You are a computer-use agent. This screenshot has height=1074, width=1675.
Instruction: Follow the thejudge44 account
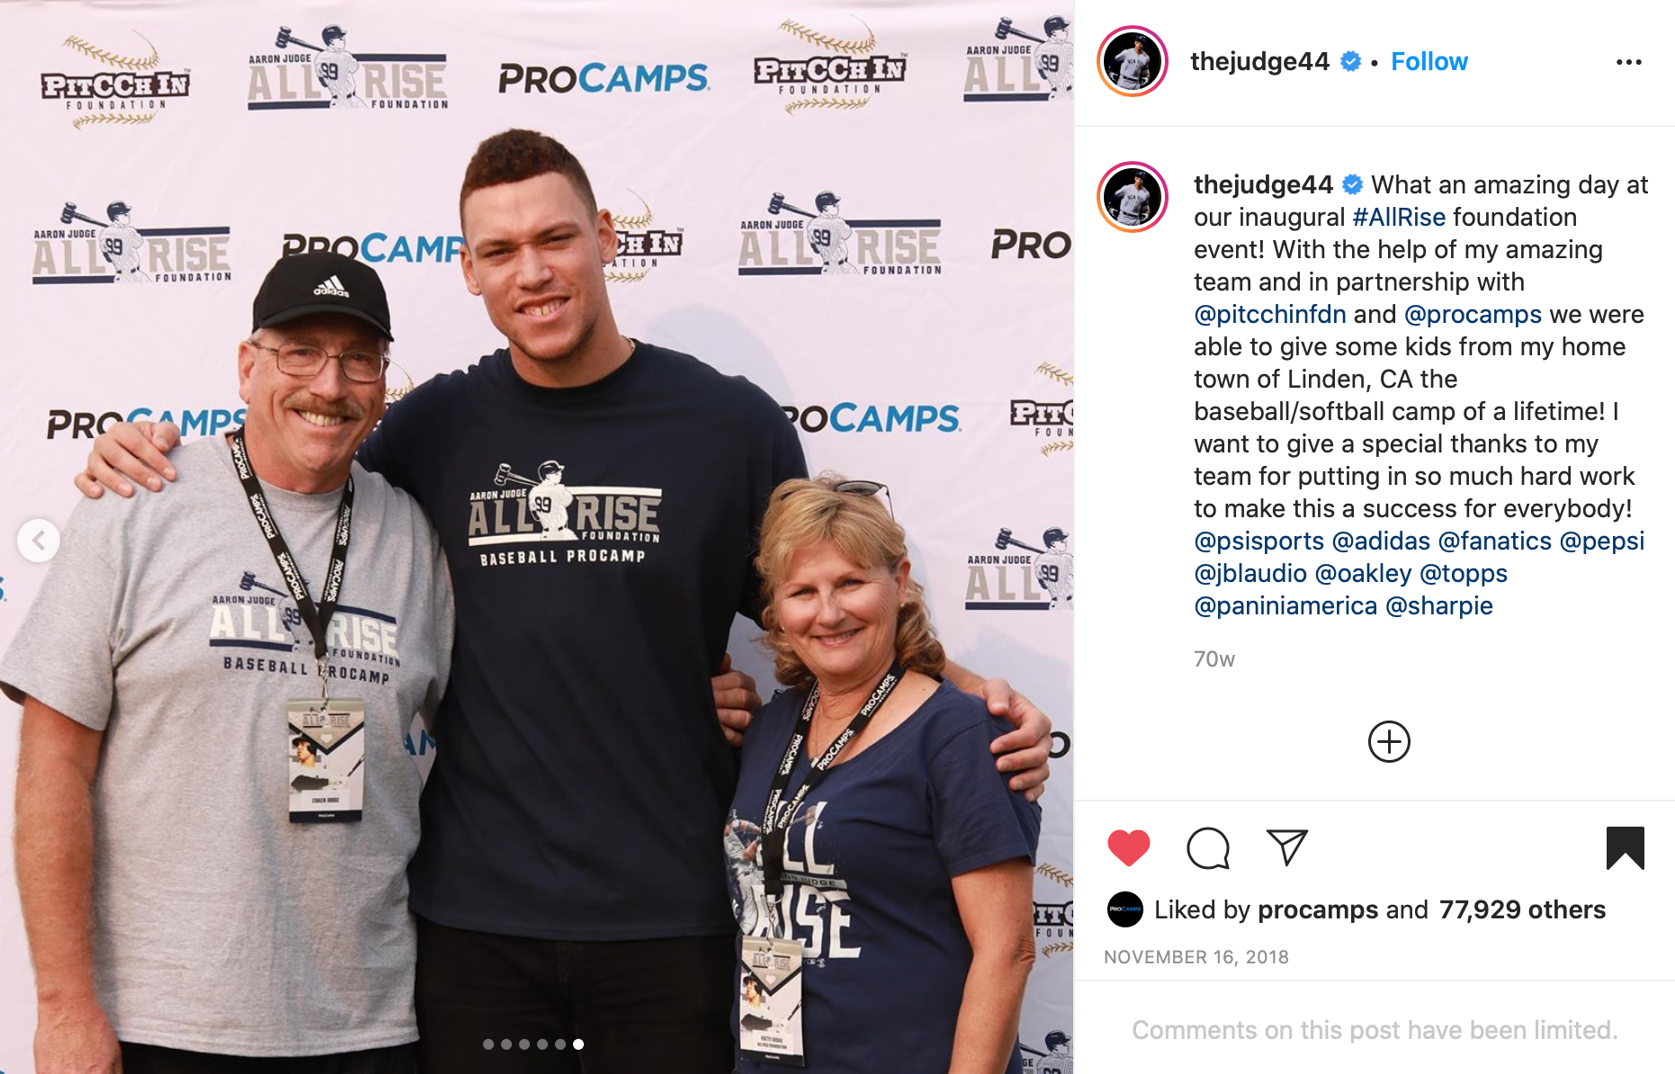1429,61
